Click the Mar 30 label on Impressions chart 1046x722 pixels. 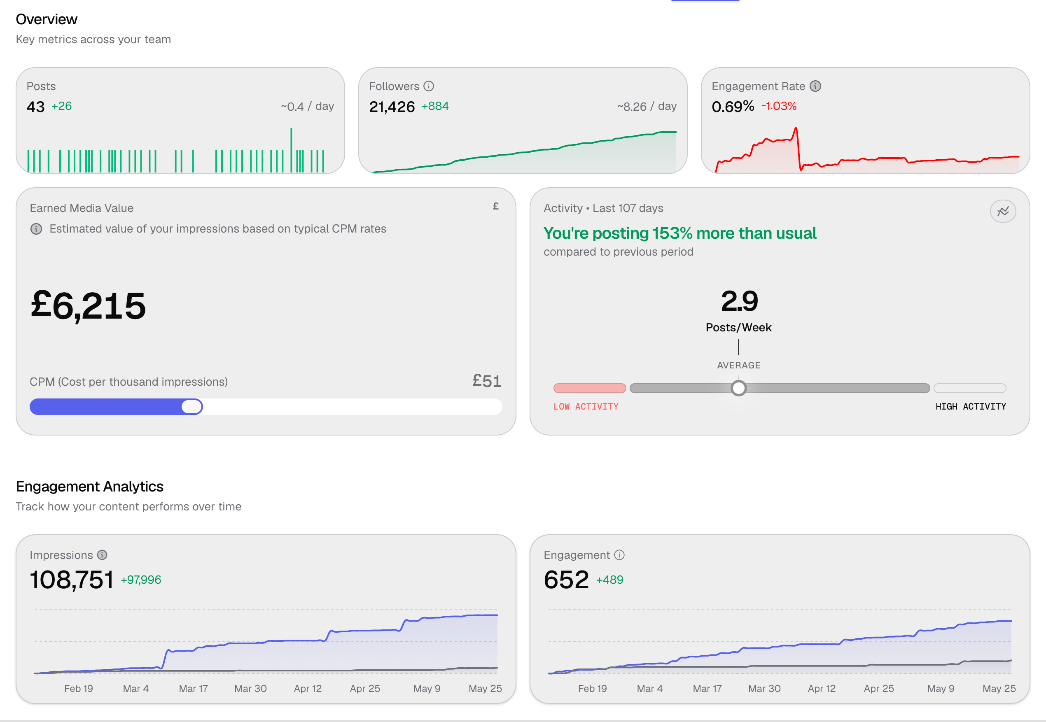click(x=250, y=688)
